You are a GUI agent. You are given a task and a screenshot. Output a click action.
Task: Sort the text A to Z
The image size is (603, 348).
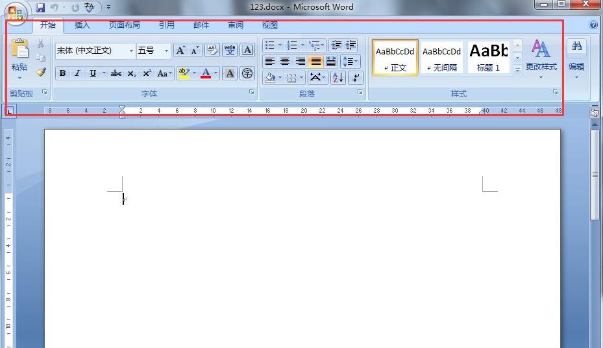coord(338,78)
